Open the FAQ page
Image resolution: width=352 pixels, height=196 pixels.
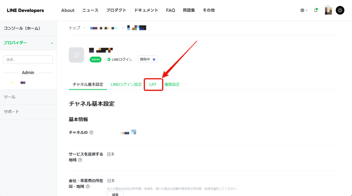coord(170,10)
